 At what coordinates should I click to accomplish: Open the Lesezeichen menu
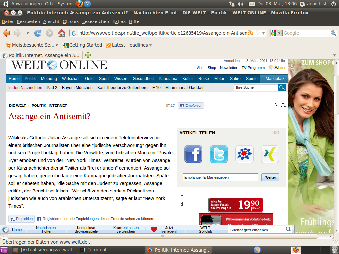(x=96, y=21)
